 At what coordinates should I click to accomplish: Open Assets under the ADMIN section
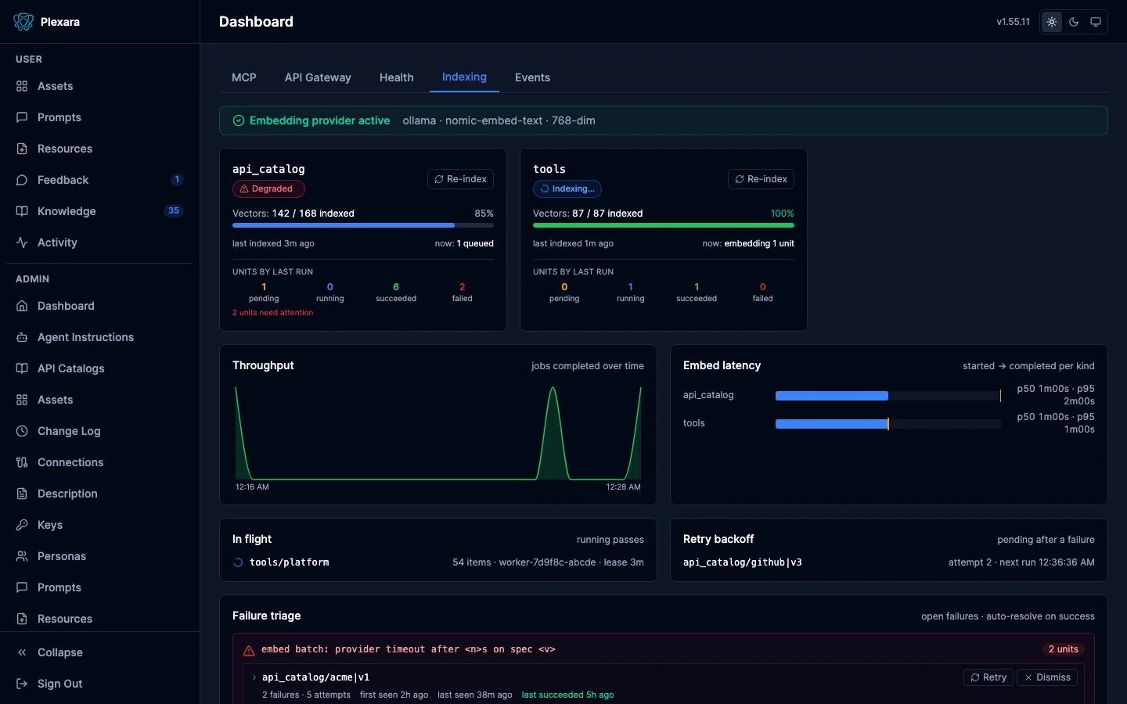pyautogui.click(x=99, y=400)
